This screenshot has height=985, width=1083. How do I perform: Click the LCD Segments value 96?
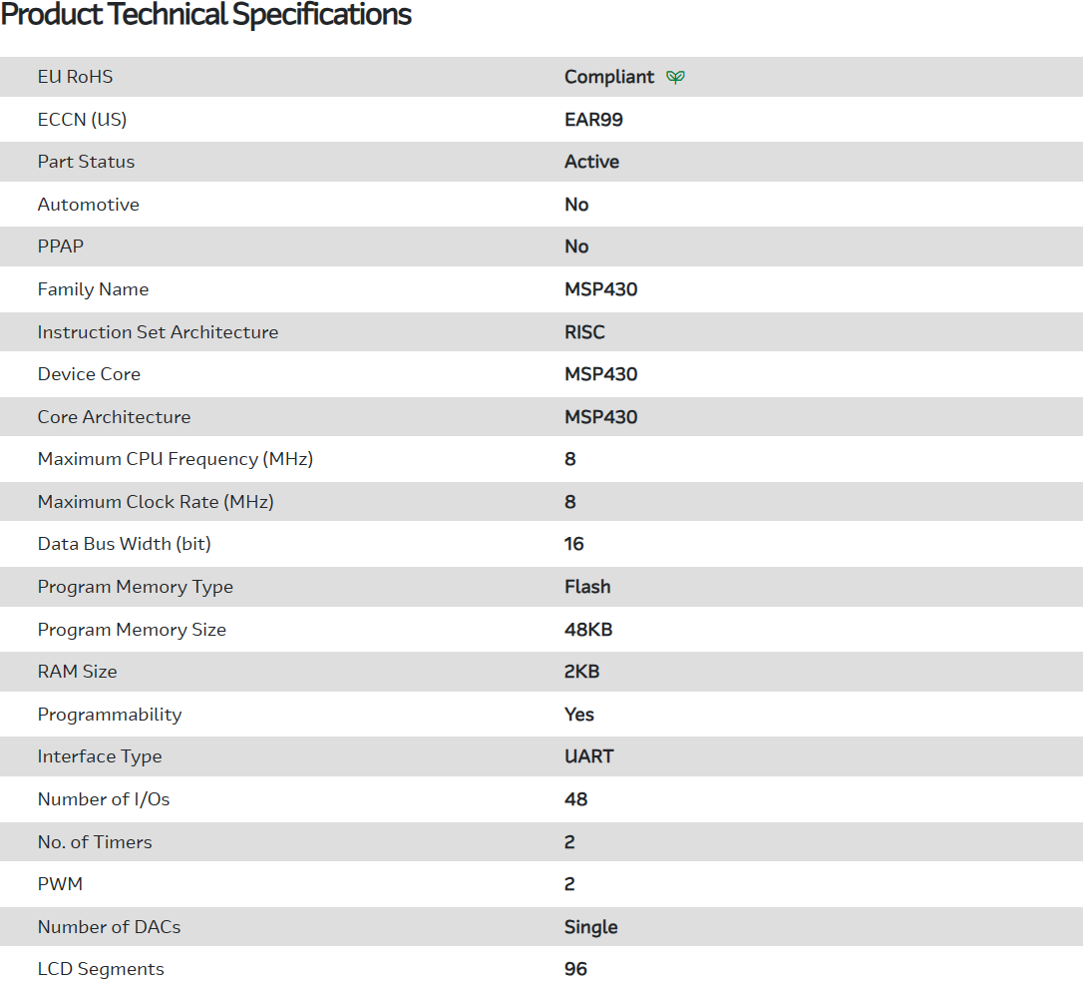pos(575,969)
